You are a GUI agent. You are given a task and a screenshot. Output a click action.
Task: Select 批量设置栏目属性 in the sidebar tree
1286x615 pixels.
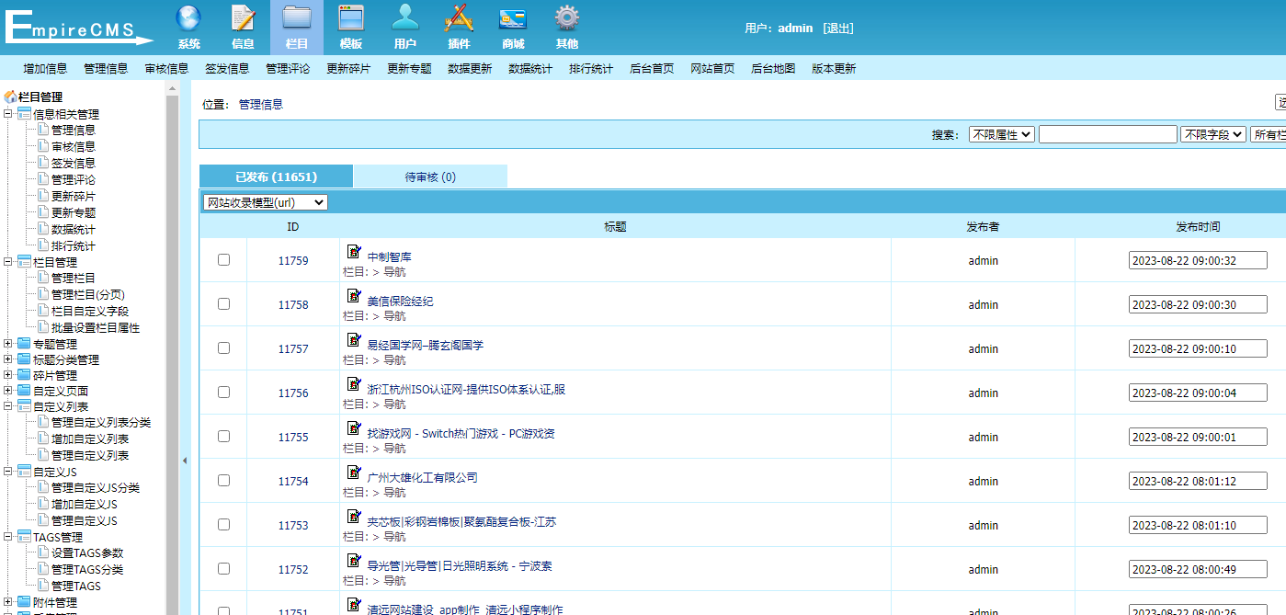(96, 327)
